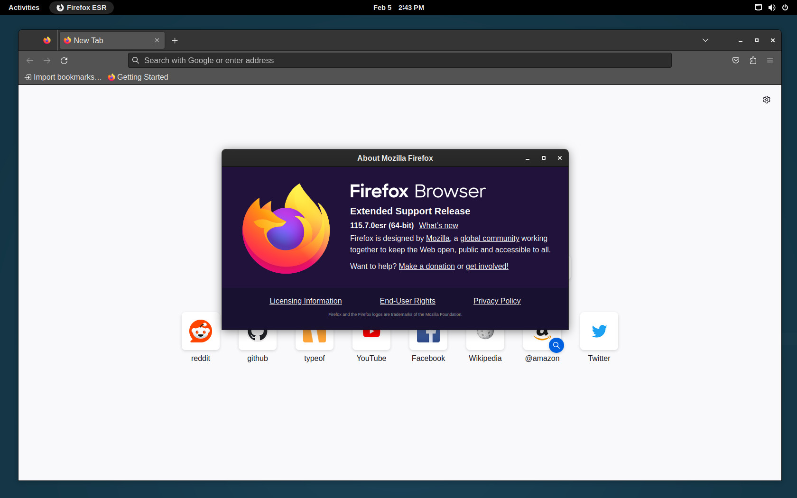Go forward with the forward arrow
The width and height of the screenshot is (797, 498).
47,60
